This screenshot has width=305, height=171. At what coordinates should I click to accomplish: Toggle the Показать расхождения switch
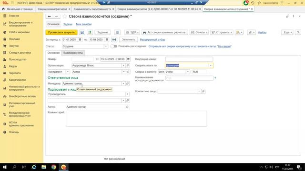pos(113,46)
